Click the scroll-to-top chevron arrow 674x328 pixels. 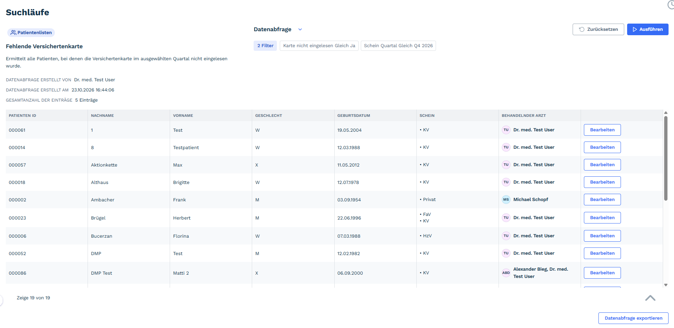pos(650,298)
